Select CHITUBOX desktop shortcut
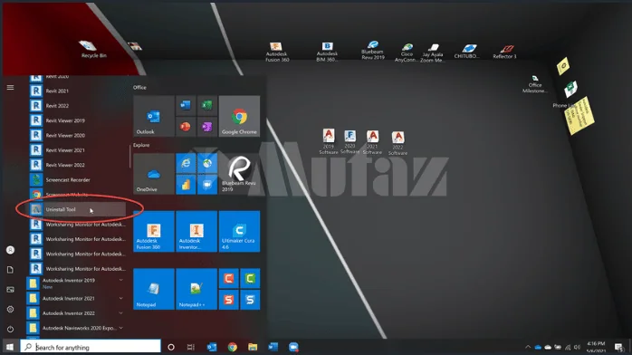632x355 pixels. [x=466, y=52]
